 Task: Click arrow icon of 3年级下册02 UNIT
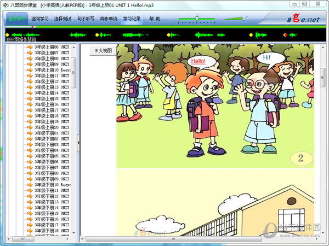[30, 139]
